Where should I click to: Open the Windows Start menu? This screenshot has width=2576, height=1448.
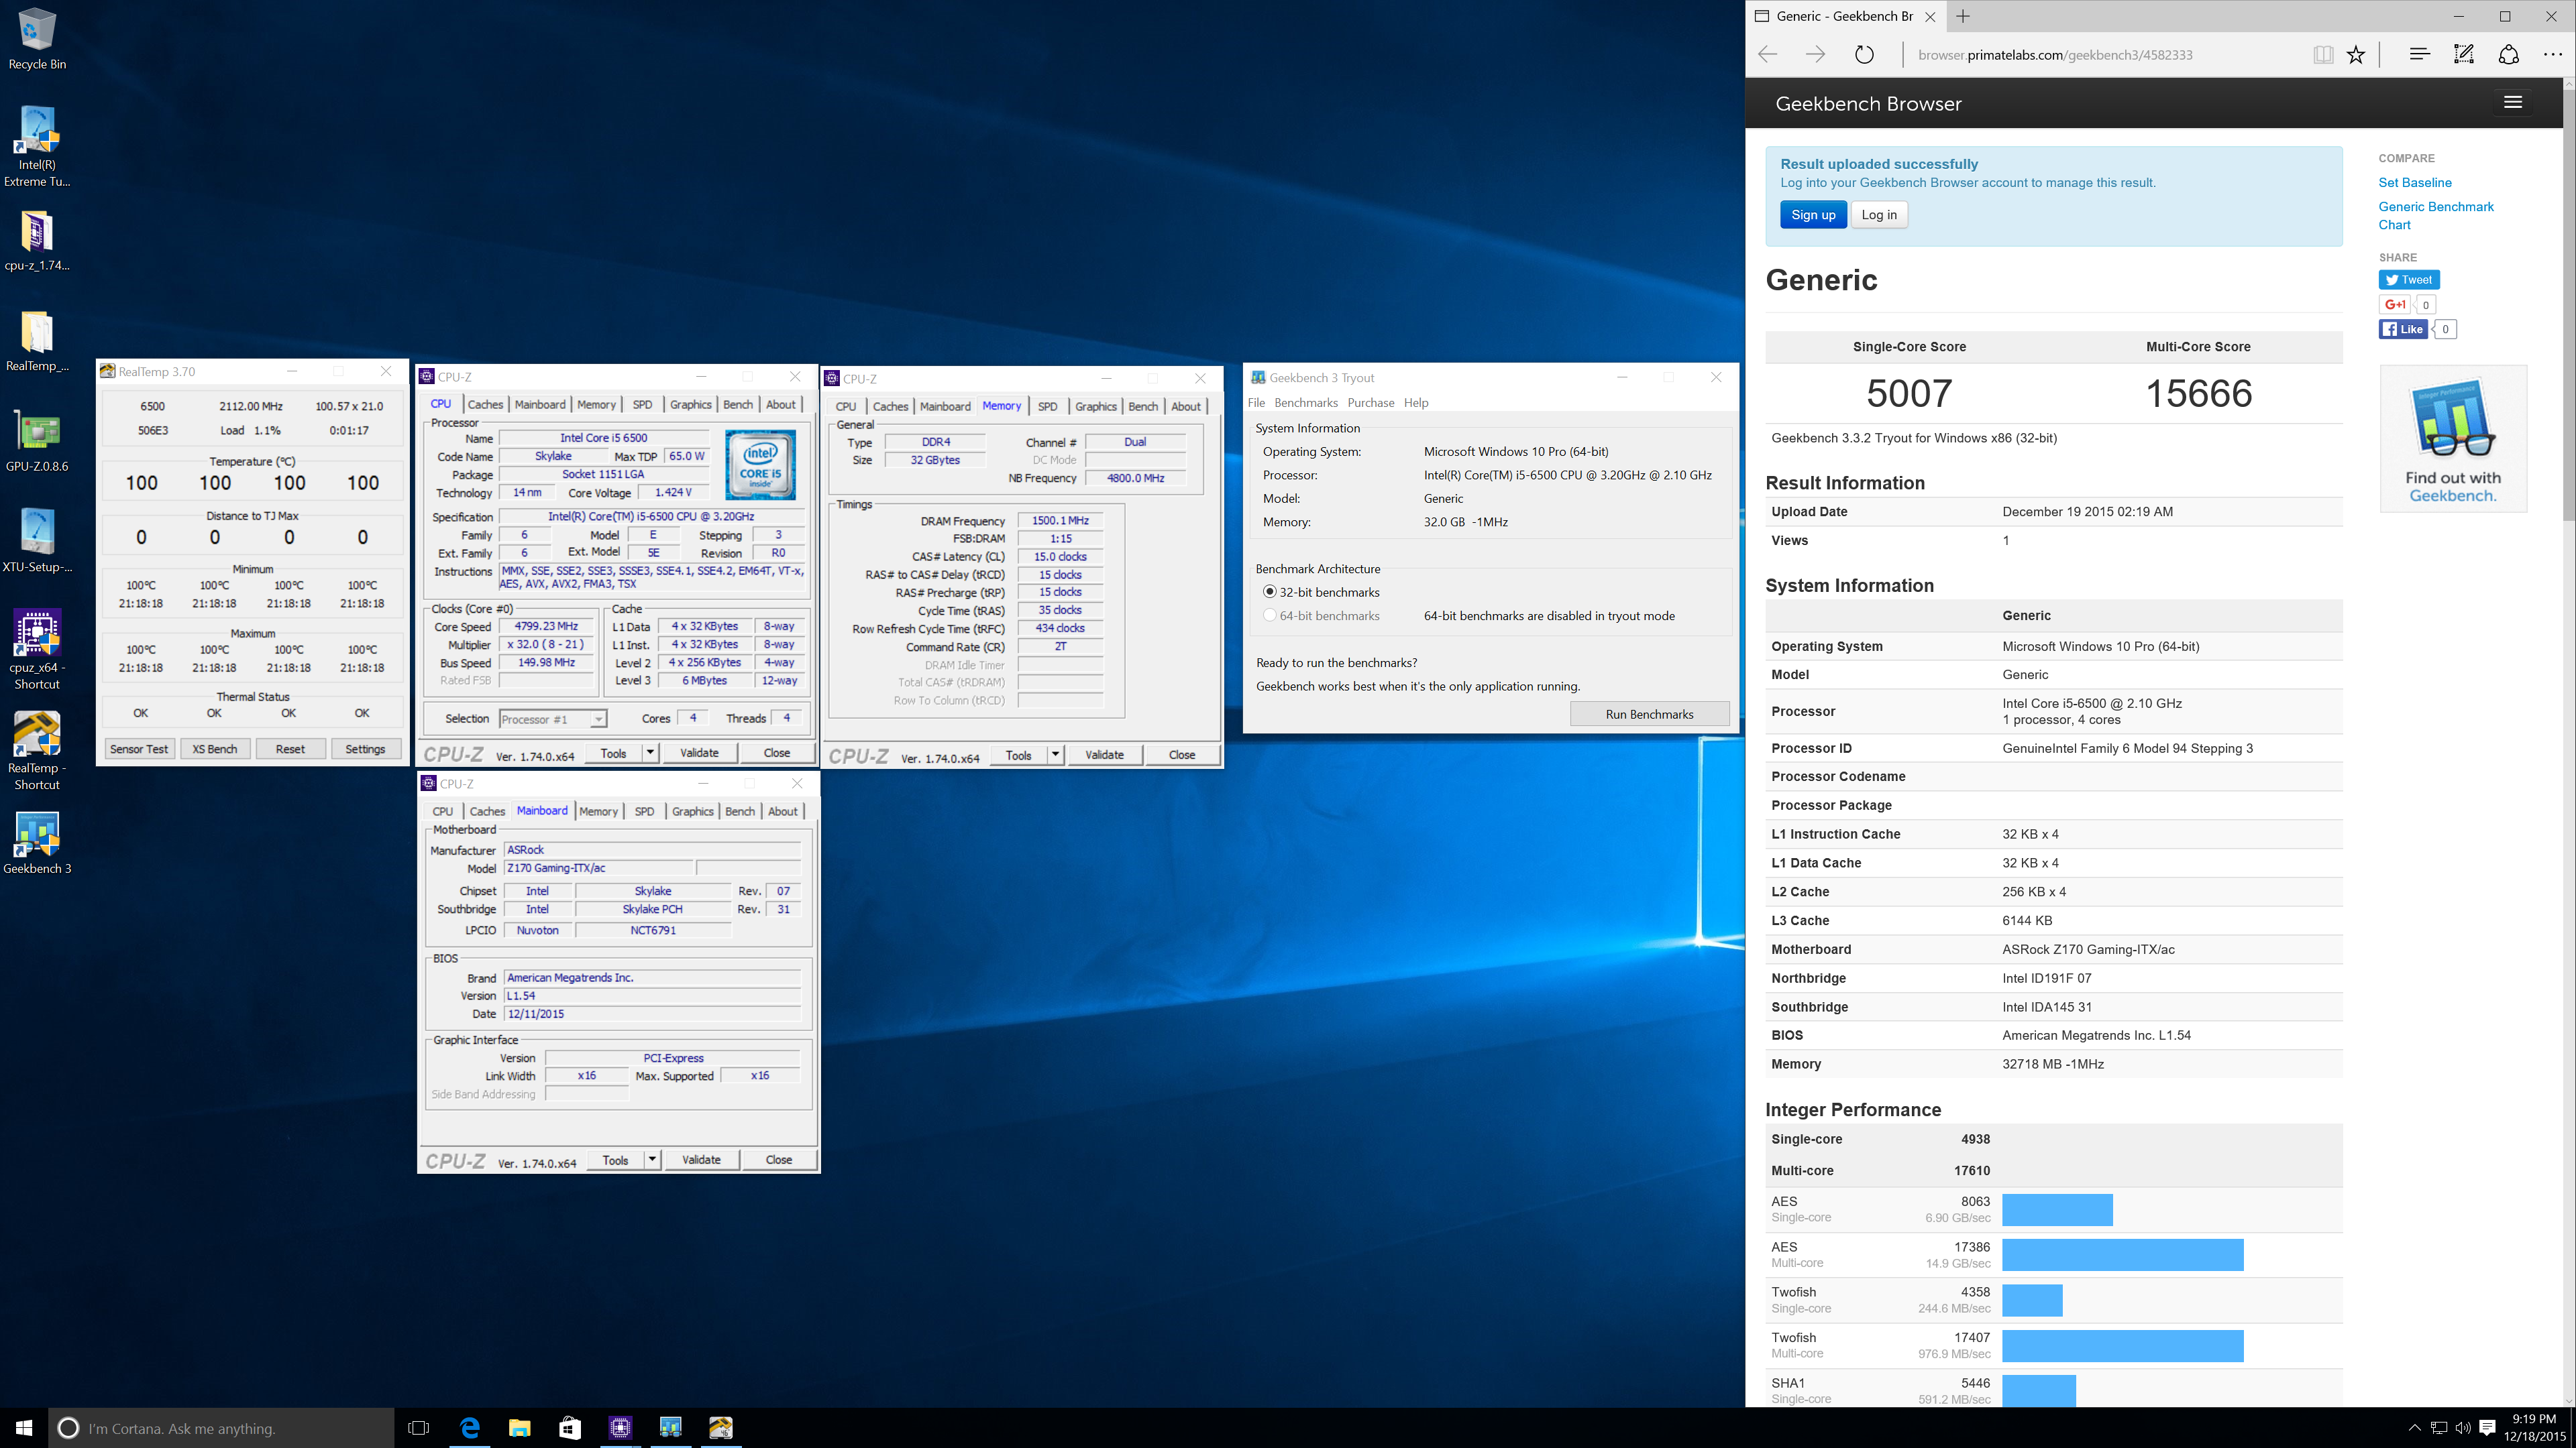[x=24, y=1428]
